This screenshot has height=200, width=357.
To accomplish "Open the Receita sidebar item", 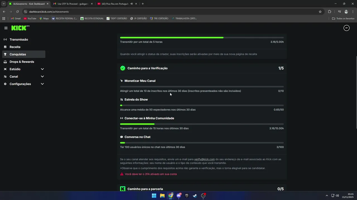I will [24, 47].
